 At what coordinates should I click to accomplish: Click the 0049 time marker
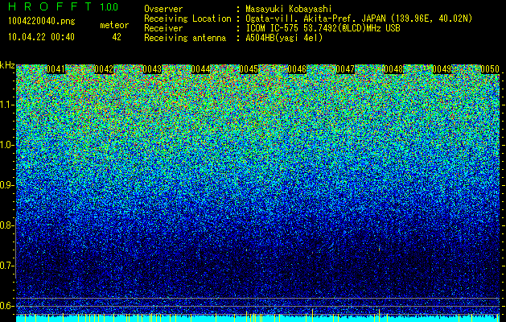pyautogui.click(x=442, y=69)
